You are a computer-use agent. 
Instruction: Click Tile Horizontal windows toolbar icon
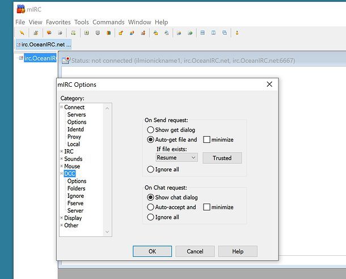point(202,33)
